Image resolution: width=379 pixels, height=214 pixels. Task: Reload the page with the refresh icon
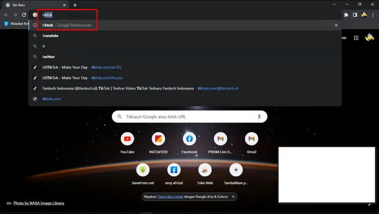click(x=24, y=15)
